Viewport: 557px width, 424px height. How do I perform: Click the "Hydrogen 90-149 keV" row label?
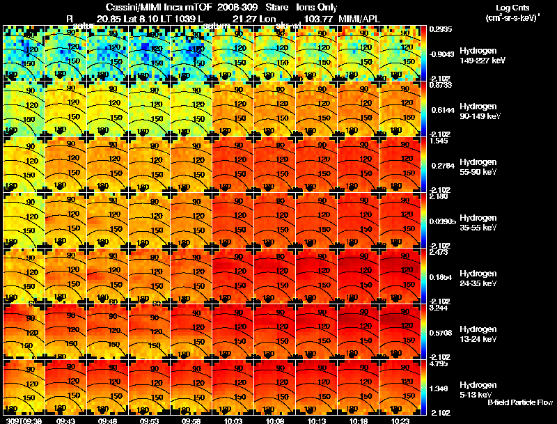coord(480,111)
